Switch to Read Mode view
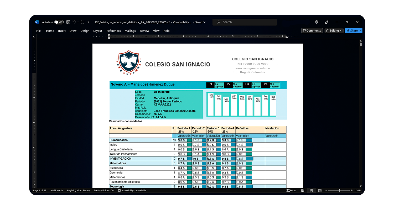The image size is (394, 210). click(x=303, y=191)
